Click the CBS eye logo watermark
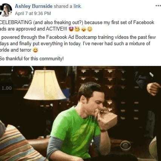 coord(125,146)
